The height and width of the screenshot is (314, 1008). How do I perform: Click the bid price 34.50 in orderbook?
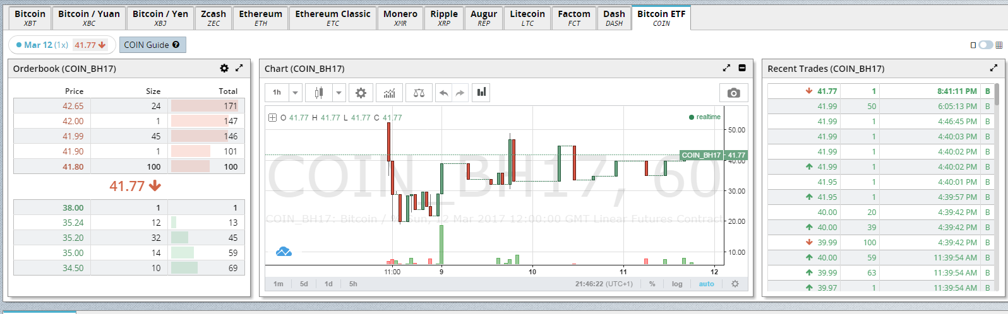(x=73, y=268)
